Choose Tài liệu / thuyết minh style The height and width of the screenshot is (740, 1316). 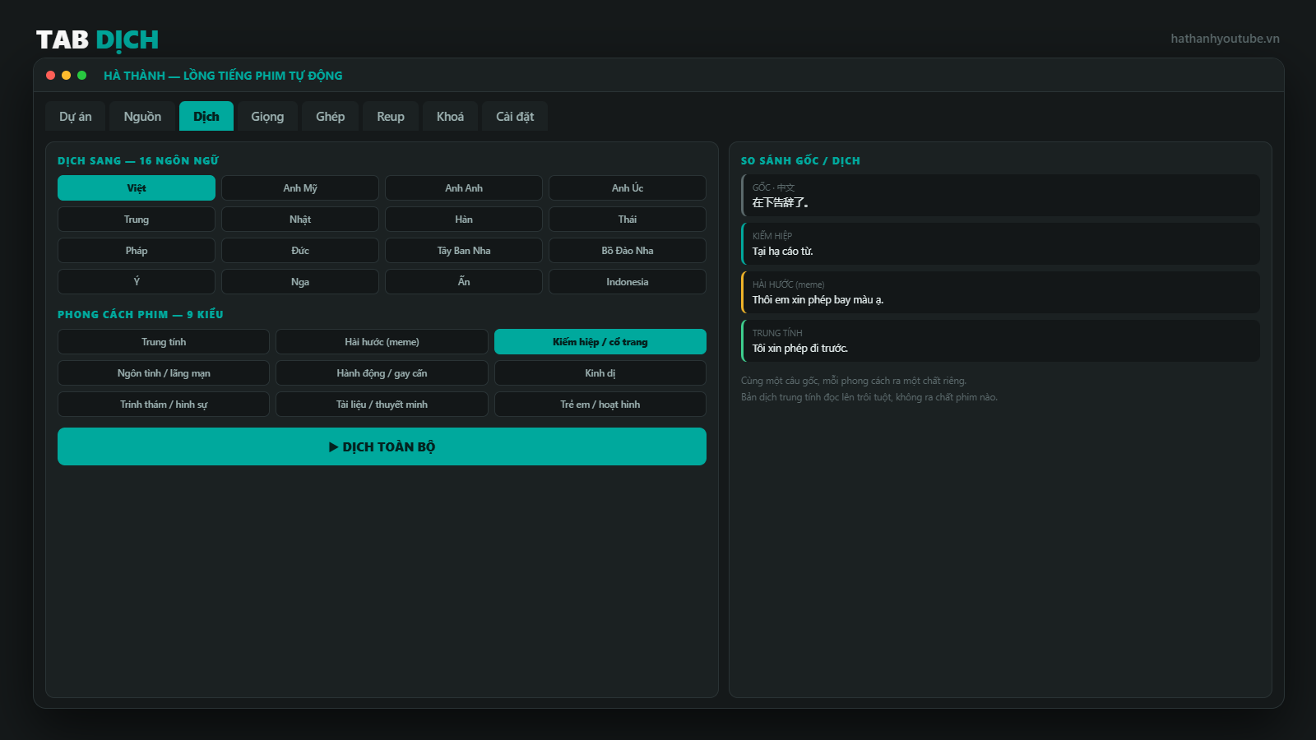click(382, 405)
